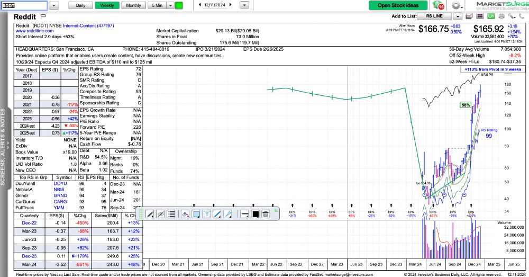The width and height of the screenshot is (529, 277).
Task: Click the ipo $34.00 chart marker
Action: (423, 183)
